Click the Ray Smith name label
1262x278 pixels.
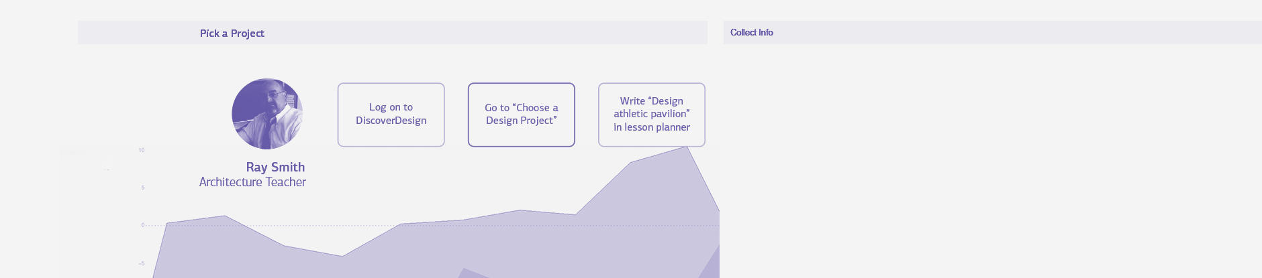(x=275, y=167)
